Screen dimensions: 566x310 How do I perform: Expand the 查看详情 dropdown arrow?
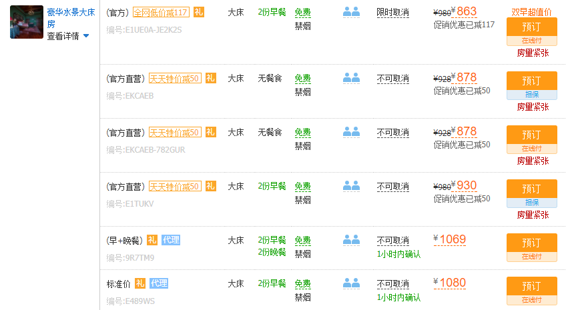[x=86, y=36]
